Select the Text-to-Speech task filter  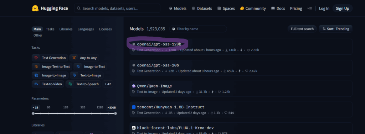click(x=83, y=84)
